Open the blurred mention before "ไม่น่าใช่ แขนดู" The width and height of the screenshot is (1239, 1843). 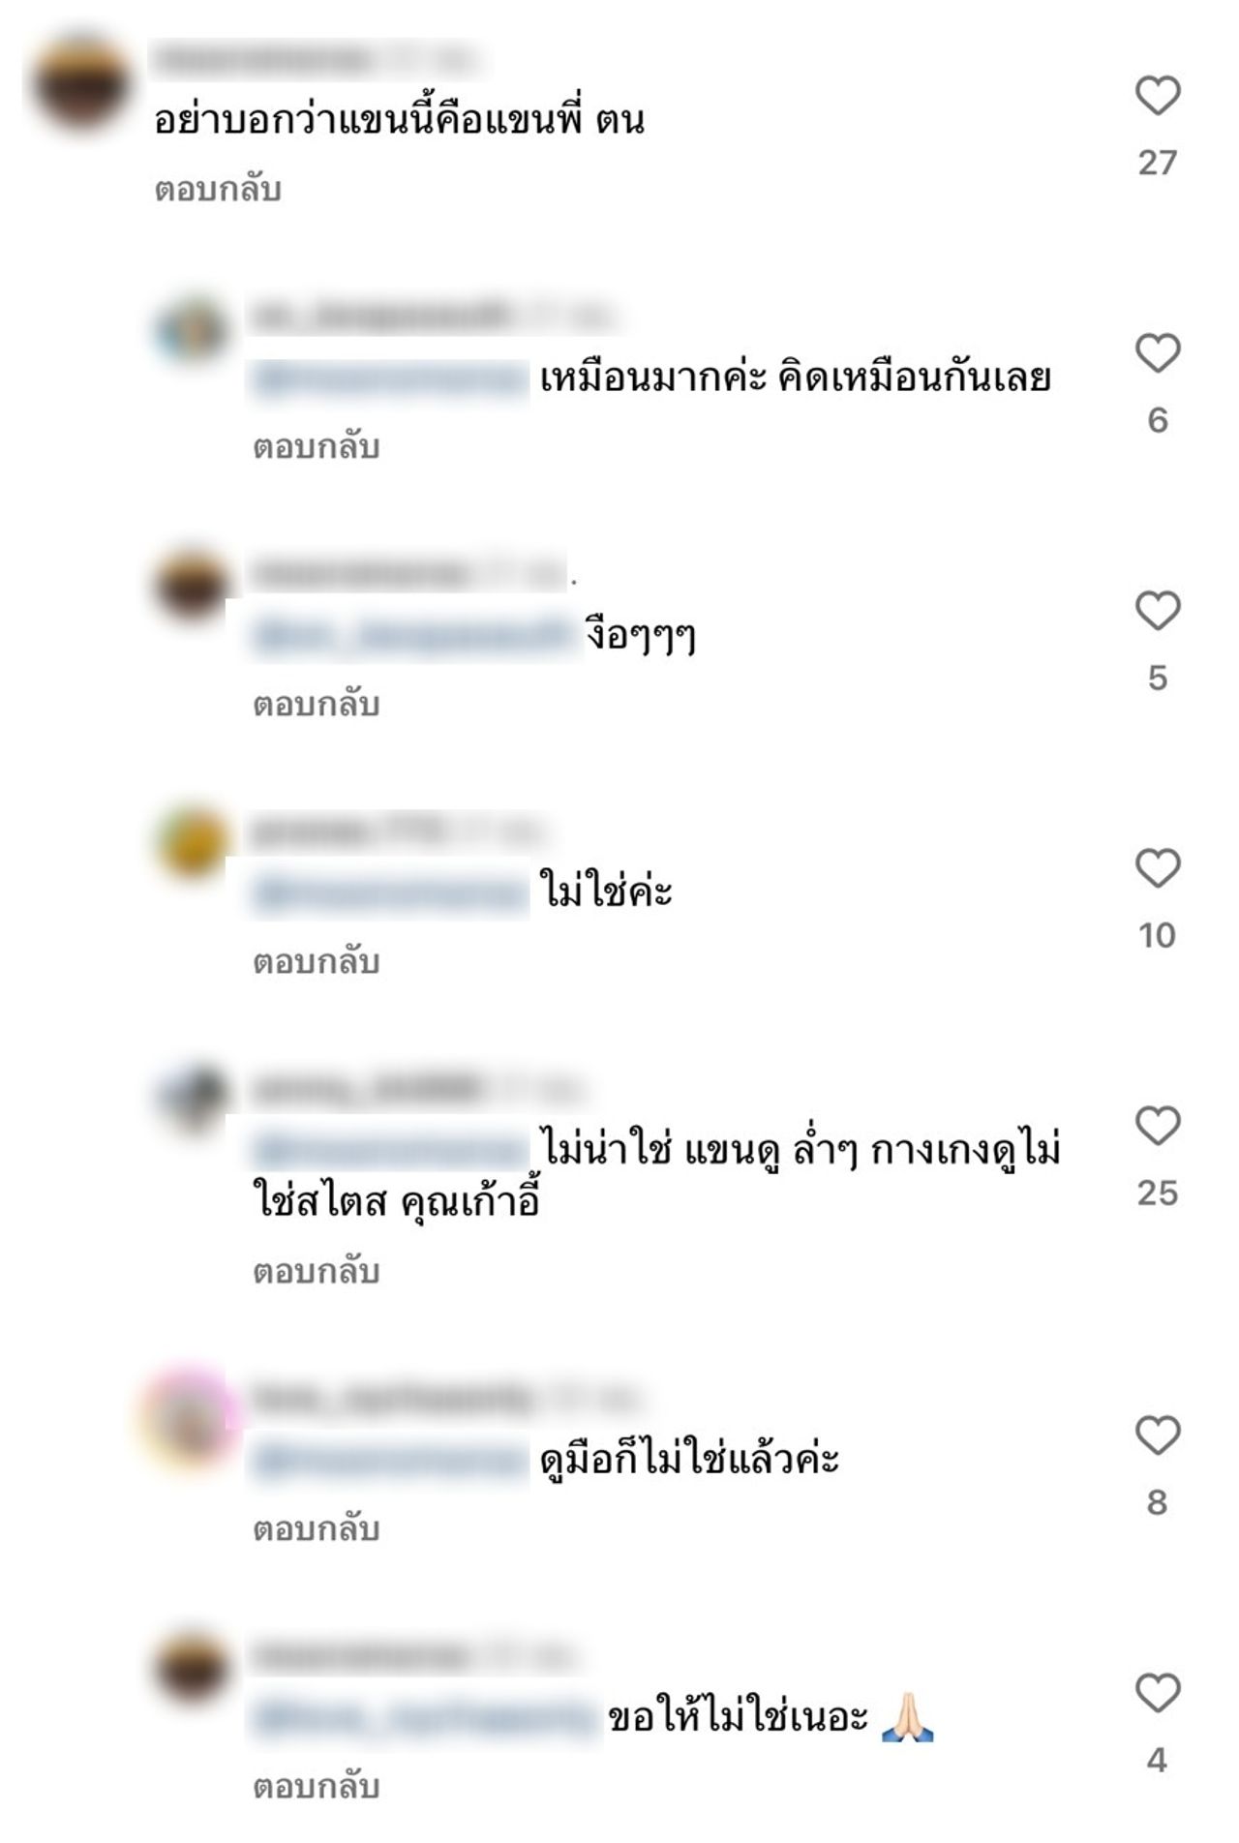pyautogui.click(x=391, y=1151)
